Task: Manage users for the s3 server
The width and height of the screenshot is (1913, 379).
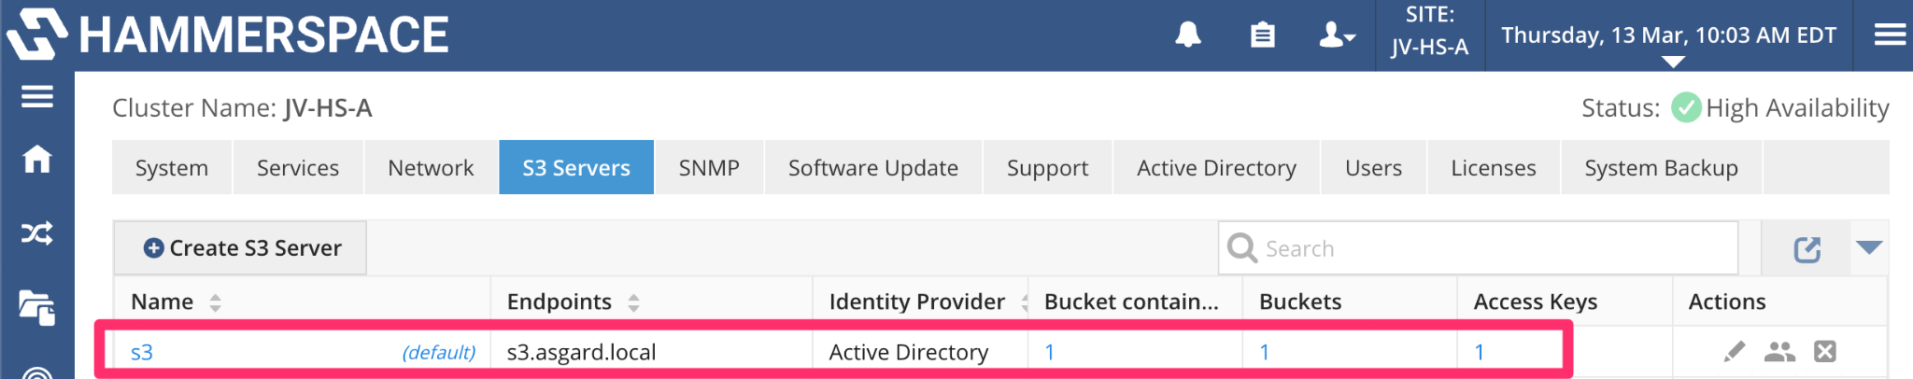Action: [1779, 352]
